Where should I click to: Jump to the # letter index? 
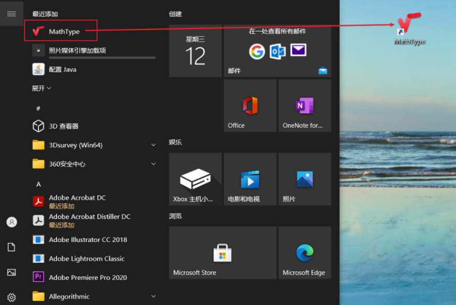(x=38, y=108)
